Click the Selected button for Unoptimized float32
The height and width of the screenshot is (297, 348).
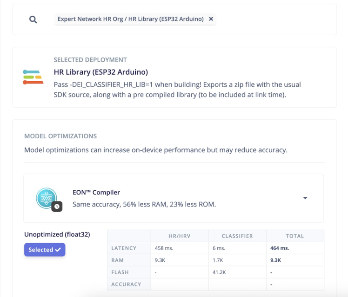tap(45, 250)
